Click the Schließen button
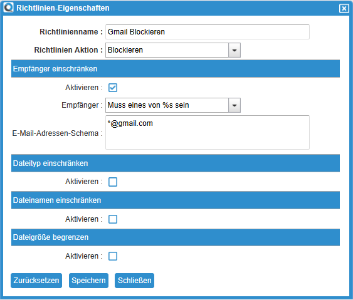The image size is (353, 300). click(134, 281)
